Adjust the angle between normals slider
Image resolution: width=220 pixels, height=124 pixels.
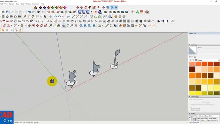pos(202,105)
